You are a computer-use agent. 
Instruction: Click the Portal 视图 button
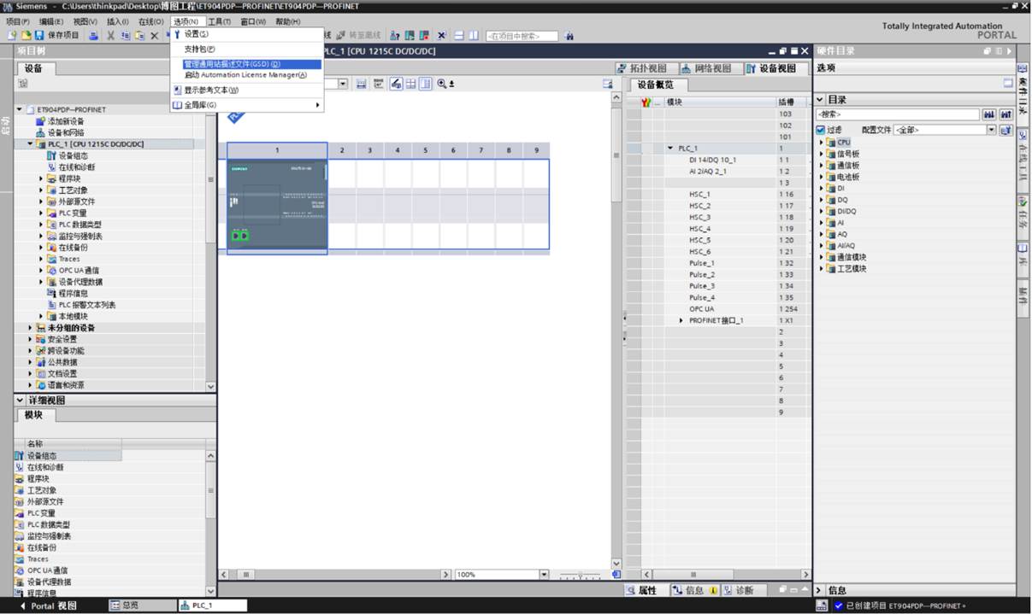tap(49, 605)
